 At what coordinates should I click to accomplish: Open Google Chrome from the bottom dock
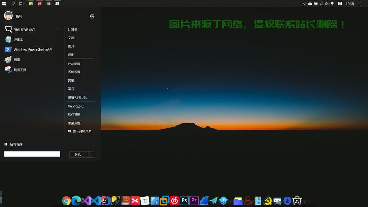(x=66, y=201)
